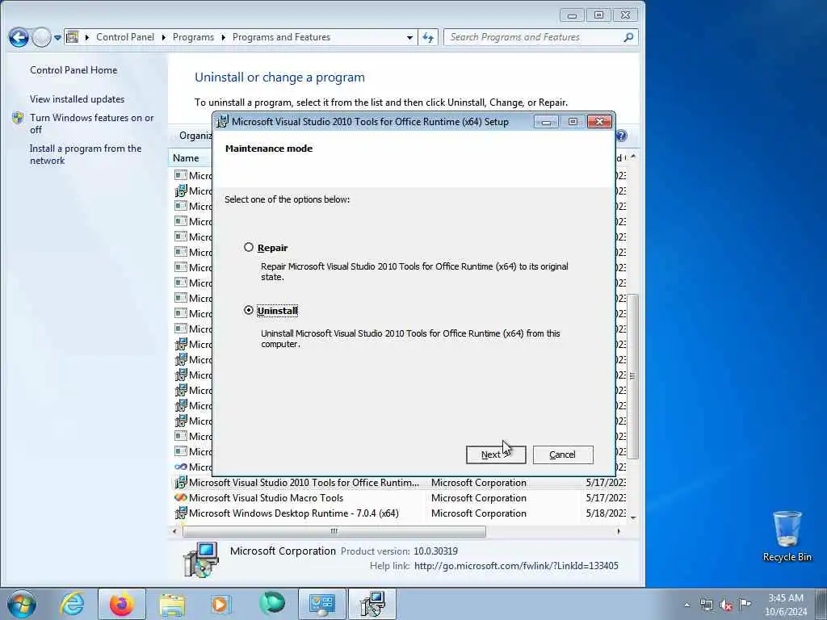This screenshot has height=620, width=827.
Task: Click the Back arrow in Control Panel
Action: [19, 37]
